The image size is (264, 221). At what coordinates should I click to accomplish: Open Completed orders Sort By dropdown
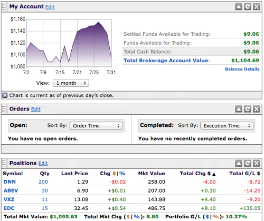click(227, 126)
